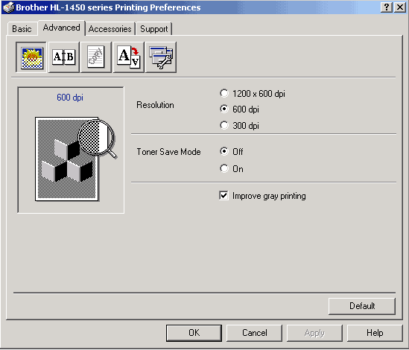Click the title bar question mark help button
The image size is (409, 350).
pyautogui.click(x=387, y=7)
